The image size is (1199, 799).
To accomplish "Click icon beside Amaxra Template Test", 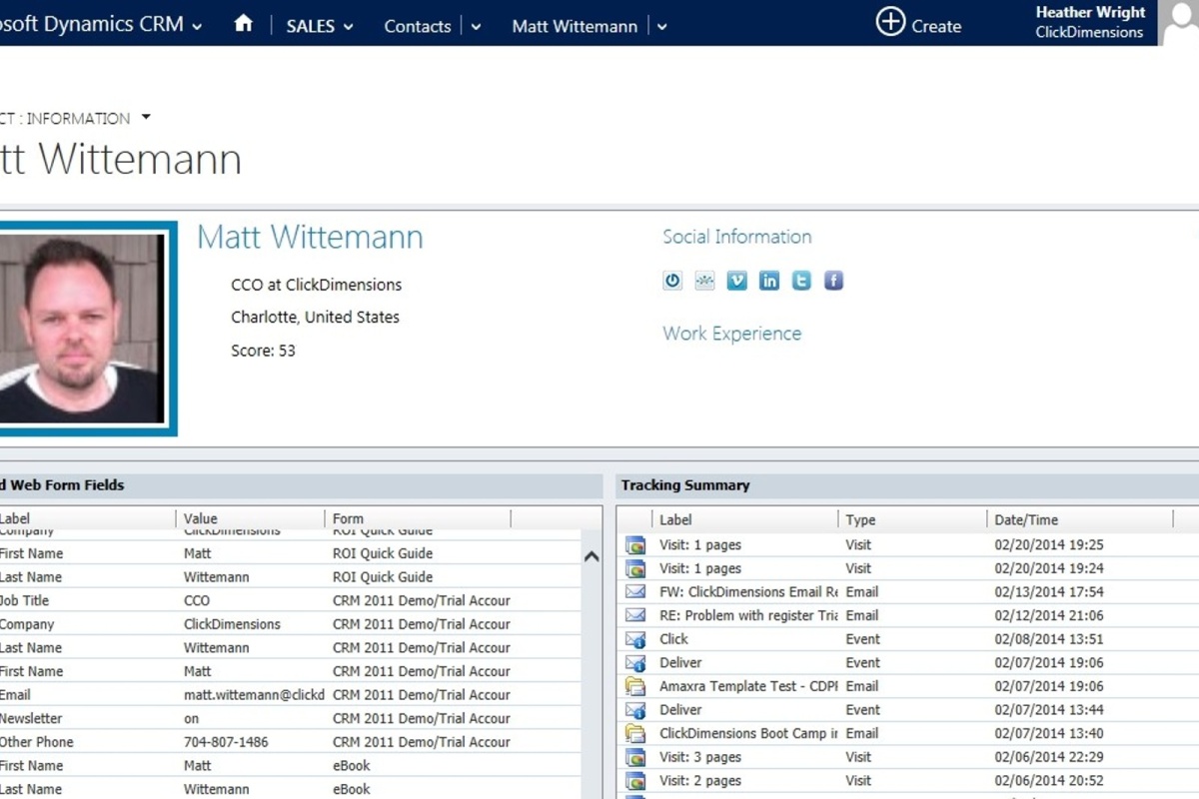I will (x=635, y=686).
